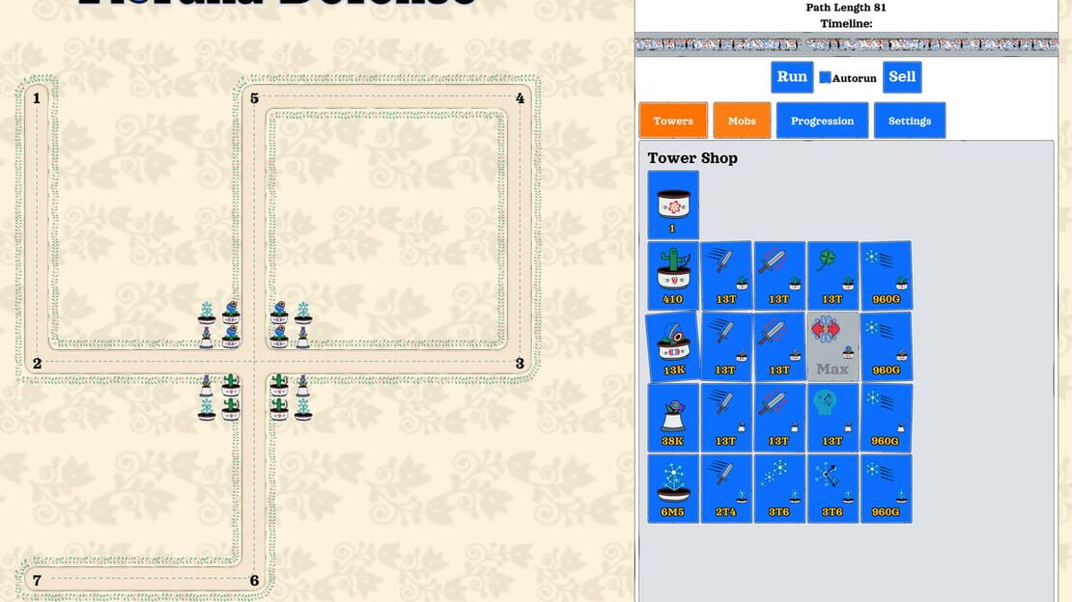The height and width of the screenshot is (602, 1072).
Task: Open the Towers tab
Action: coord(673,121)
